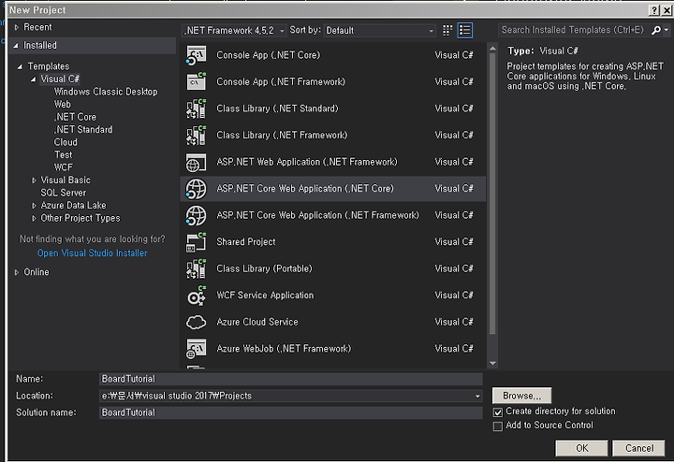Close the New Project dialog

667,10
